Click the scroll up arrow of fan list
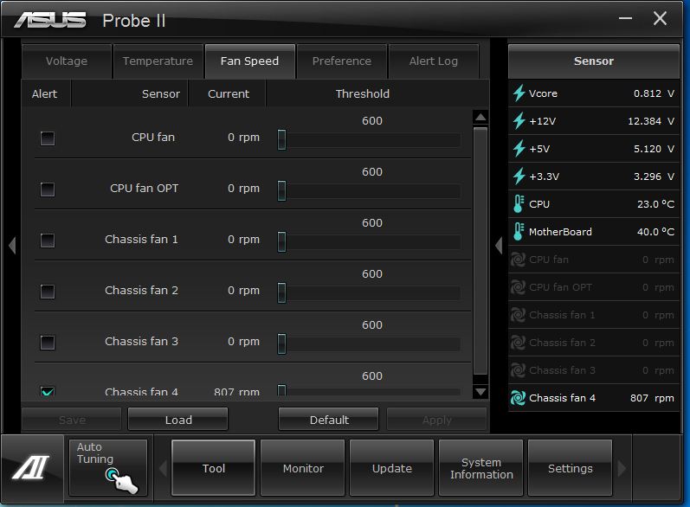 click(480, 117)
